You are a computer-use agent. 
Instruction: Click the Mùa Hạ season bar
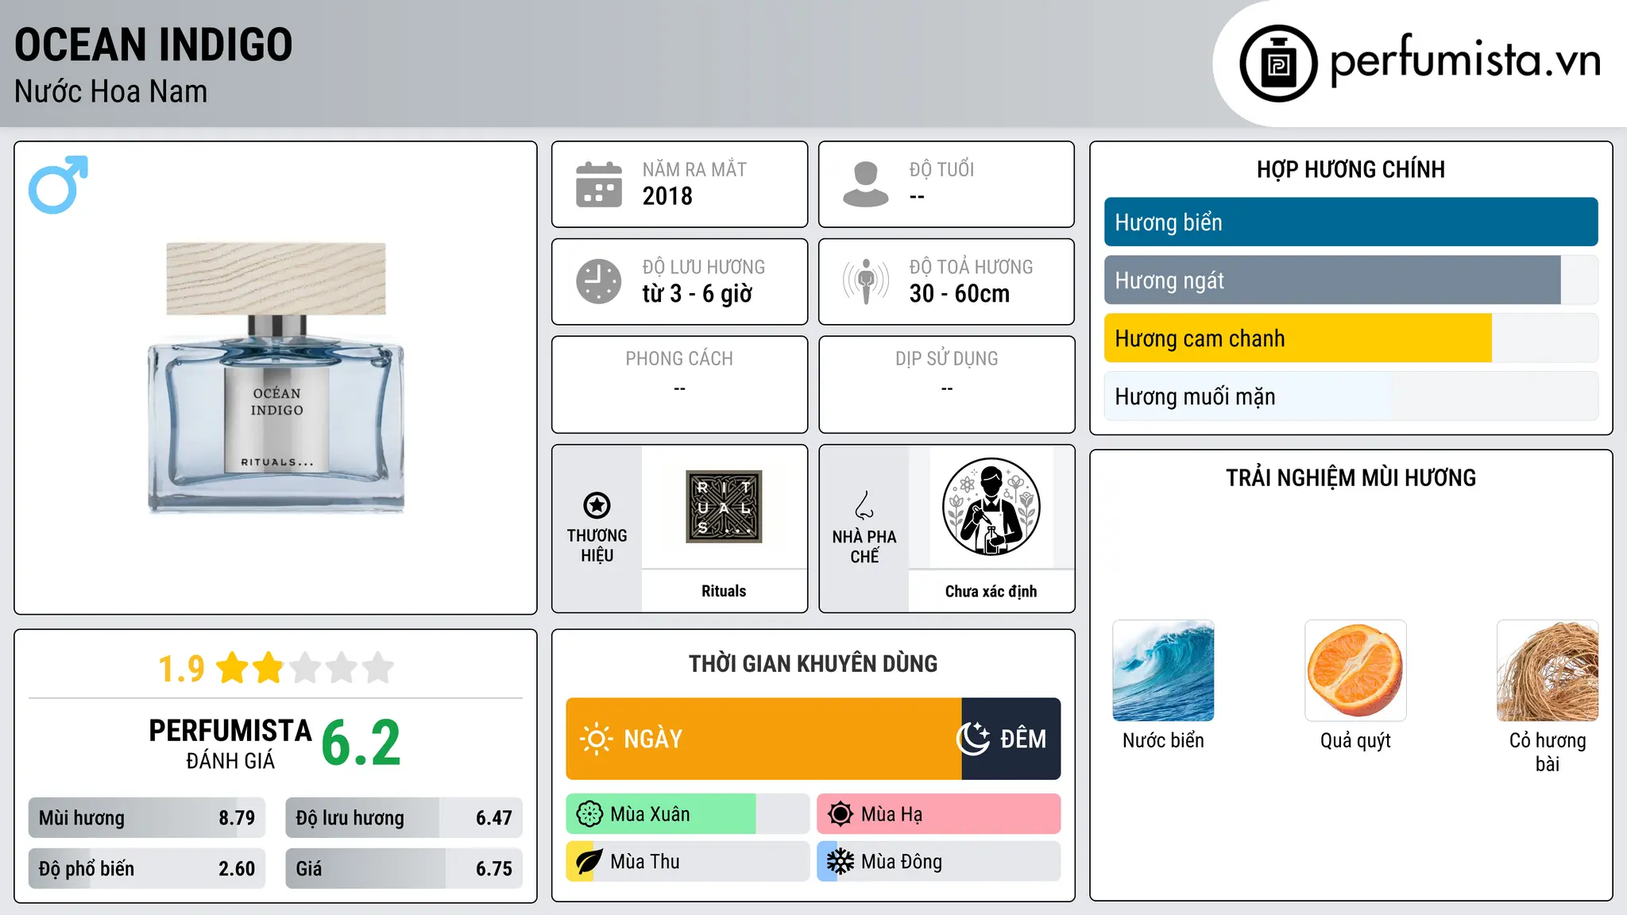click(939, 814)
